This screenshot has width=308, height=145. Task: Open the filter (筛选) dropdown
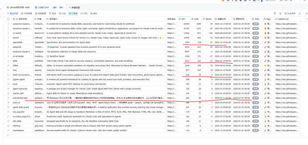53,13
